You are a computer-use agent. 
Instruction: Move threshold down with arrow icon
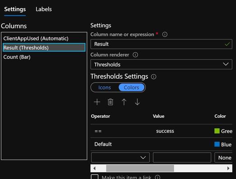(137, 102)
